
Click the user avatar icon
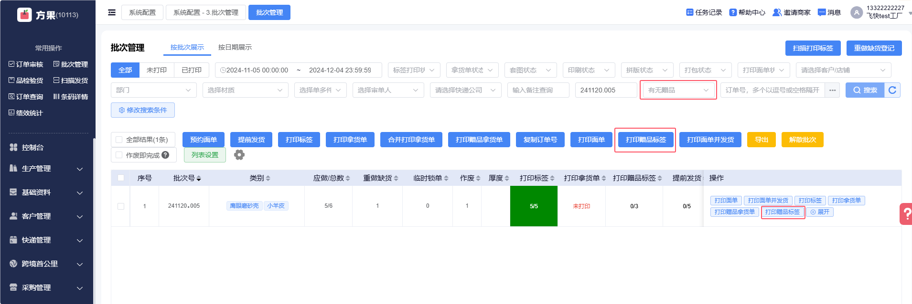856,12
